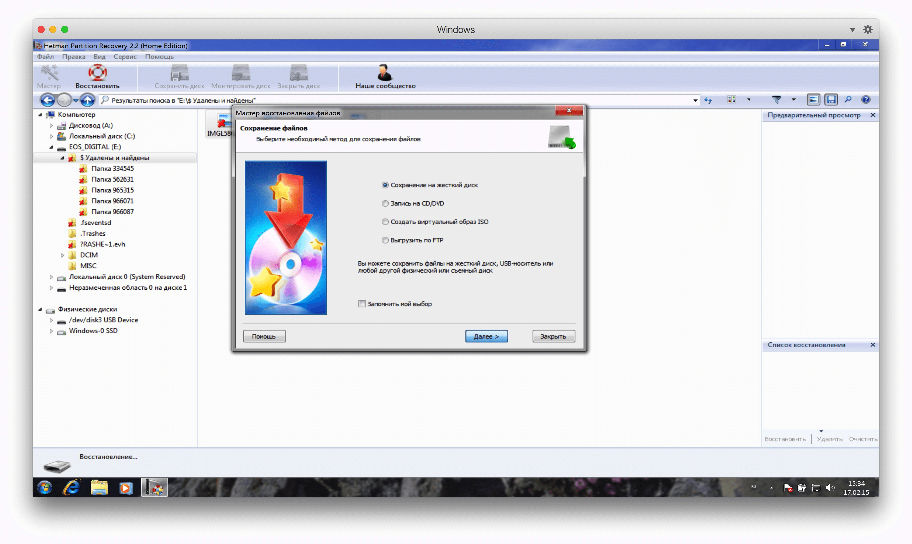Click the blue help question mark icon

866,100
